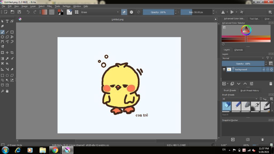Screen dimensions: 274x154
Task: Switch to the Pan hand tool
Action: [x=7, y=91]
